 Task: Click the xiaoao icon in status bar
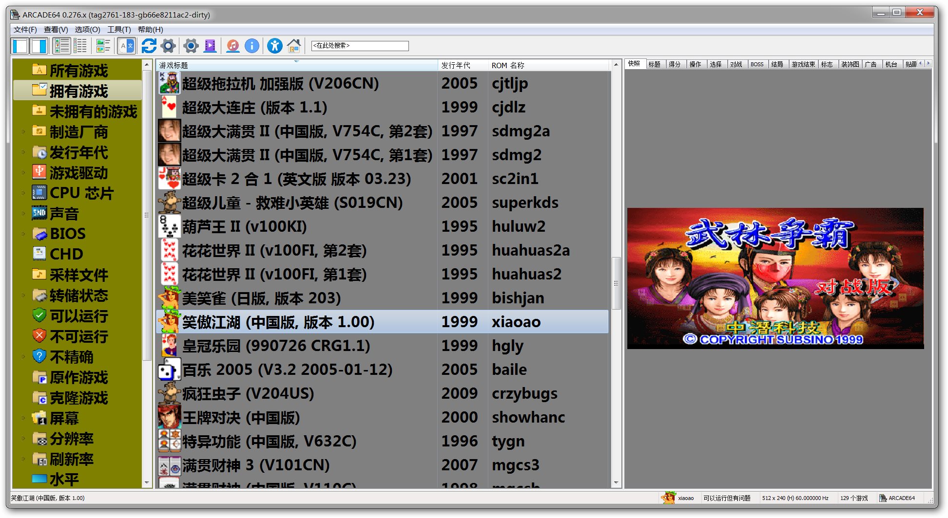668,498
